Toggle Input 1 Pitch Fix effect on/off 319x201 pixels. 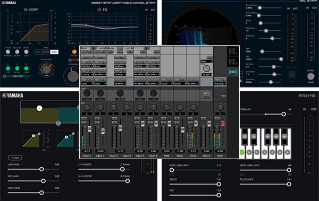coord(84,62)
